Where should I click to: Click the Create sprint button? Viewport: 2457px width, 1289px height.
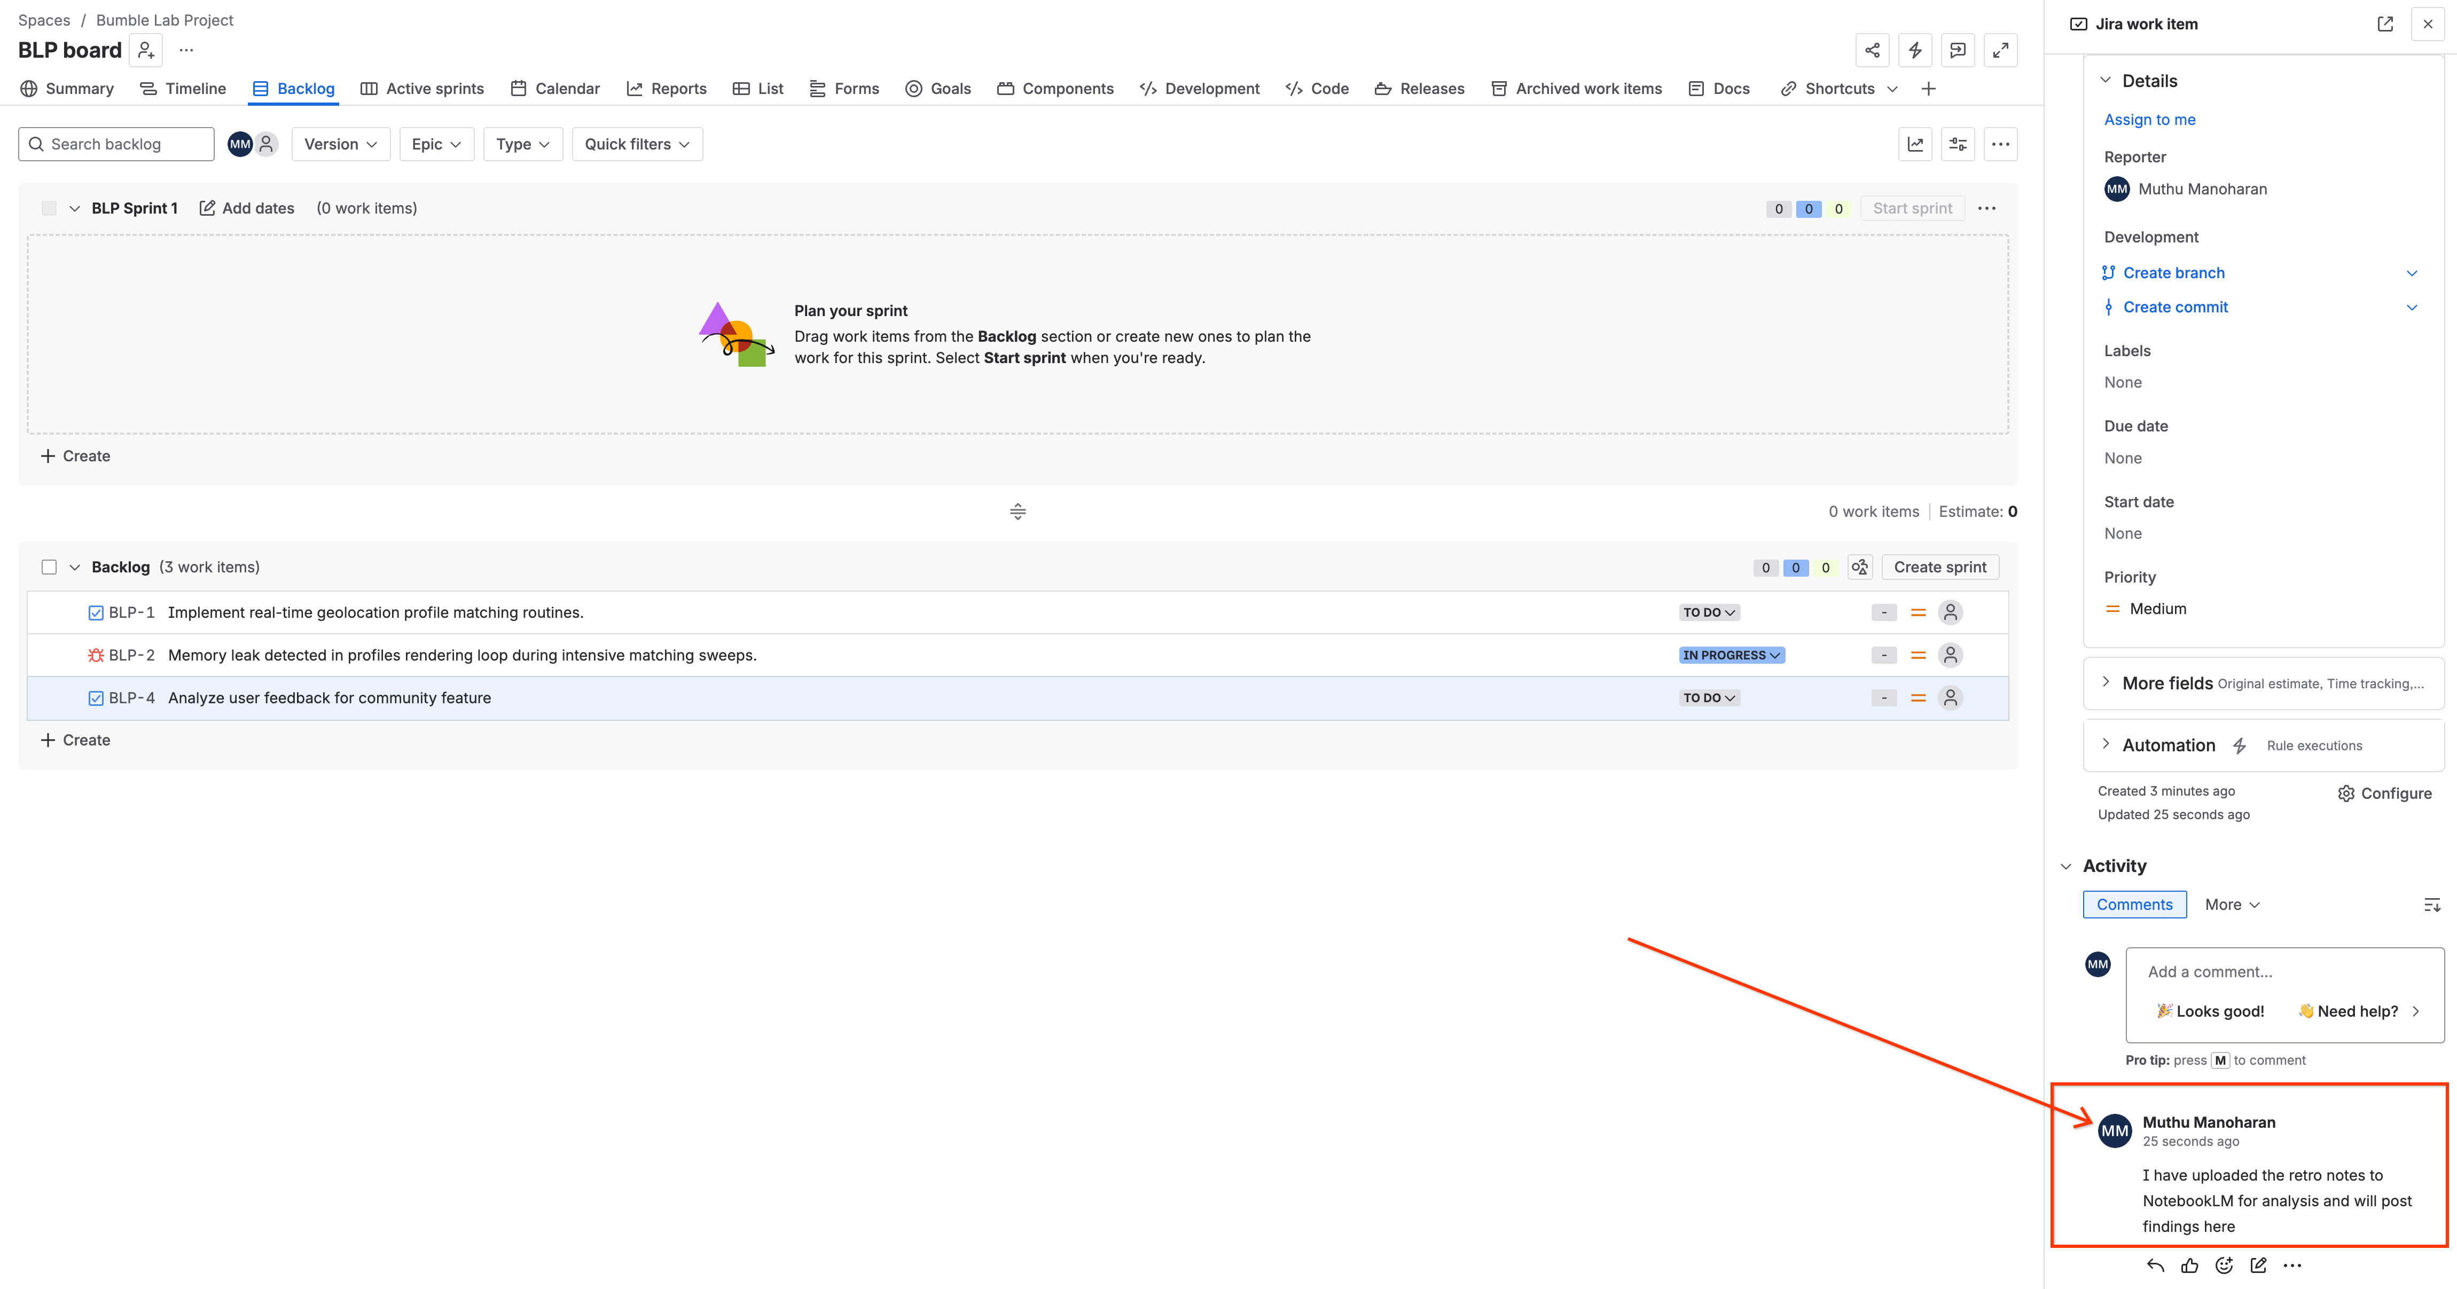pyautogui.click(x=1940, y=567)
